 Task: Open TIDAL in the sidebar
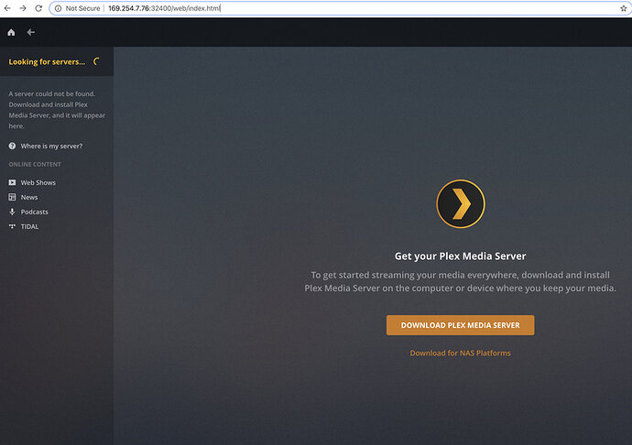(x=29, y=226)
